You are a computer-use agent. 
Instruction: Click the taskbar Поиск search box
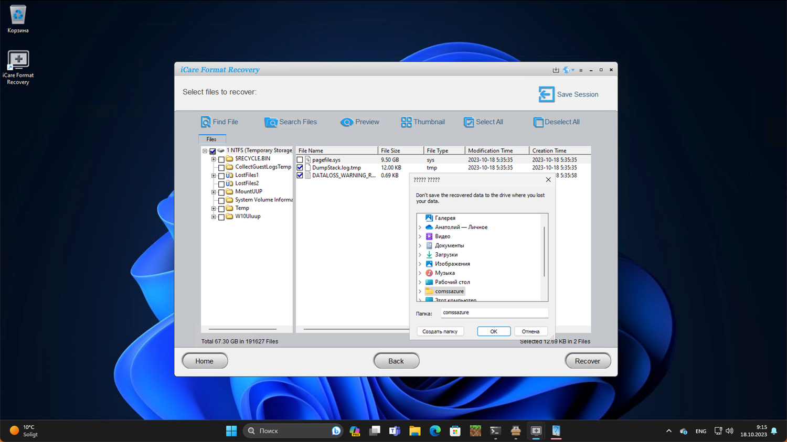[x=293, y=431]
